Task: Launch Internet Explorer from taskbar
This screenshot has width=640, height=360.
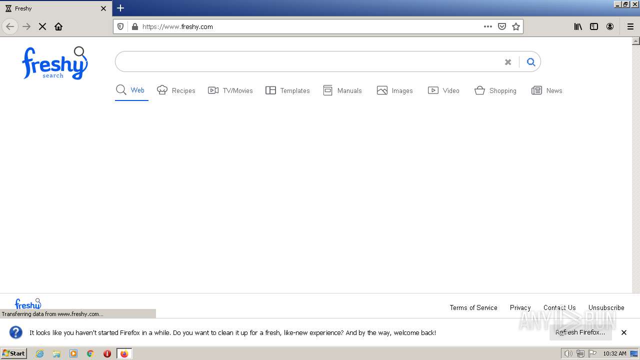Action: pyautogui.click(x=40, y=353)
